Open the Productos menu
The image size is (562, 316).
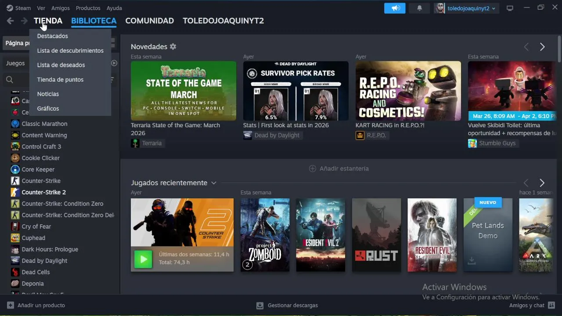[x=88, y=8]
